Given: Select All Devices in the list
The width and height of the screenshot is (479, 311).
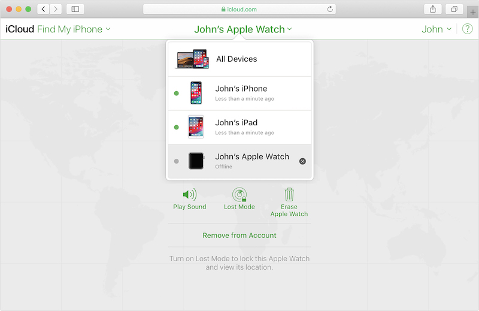Looking at the screenshot, I should pos(239,59).
